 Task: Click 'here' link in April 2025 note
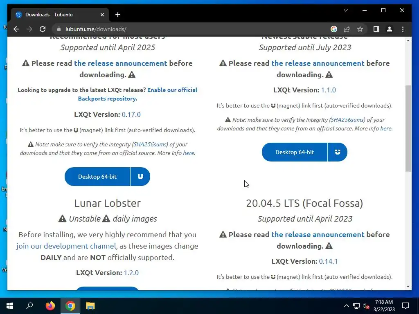(x=189, y=153)
